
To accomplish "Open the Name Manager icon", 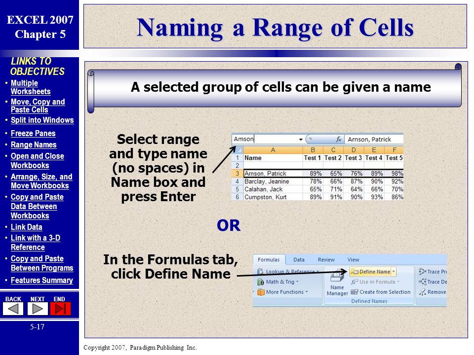I will pos(337,277).
